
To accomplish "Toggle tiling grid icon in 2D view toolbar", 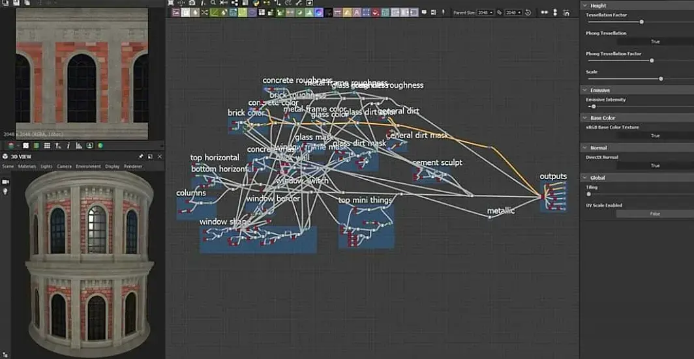I will (47, 145).
